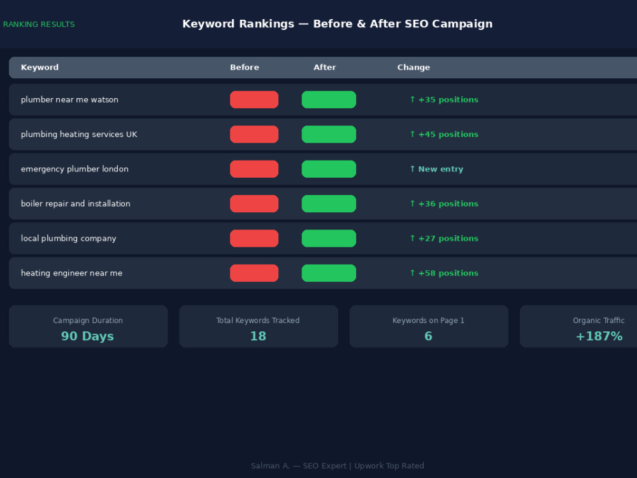Select the Before column header
This screenshot has height=478, width=637.
(245, 68)
